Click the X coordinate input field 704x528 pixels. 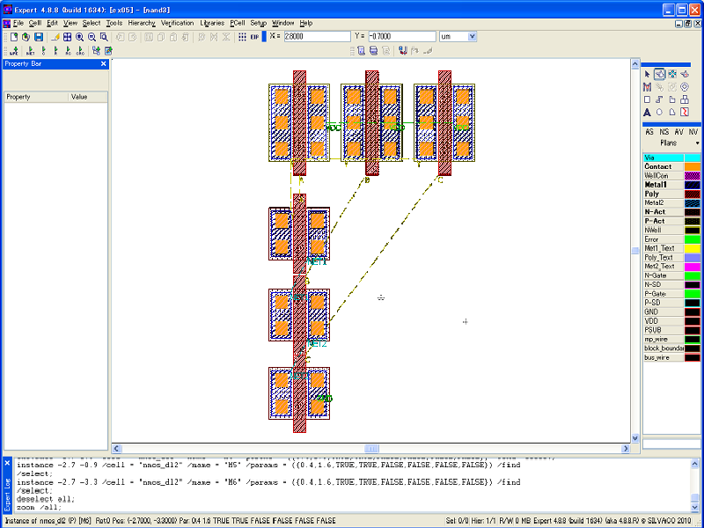pos(317,37)
